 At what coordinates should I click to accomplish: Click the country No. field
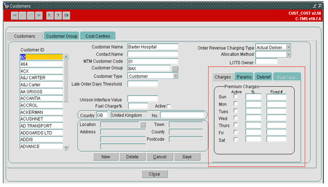coord(182,115)
